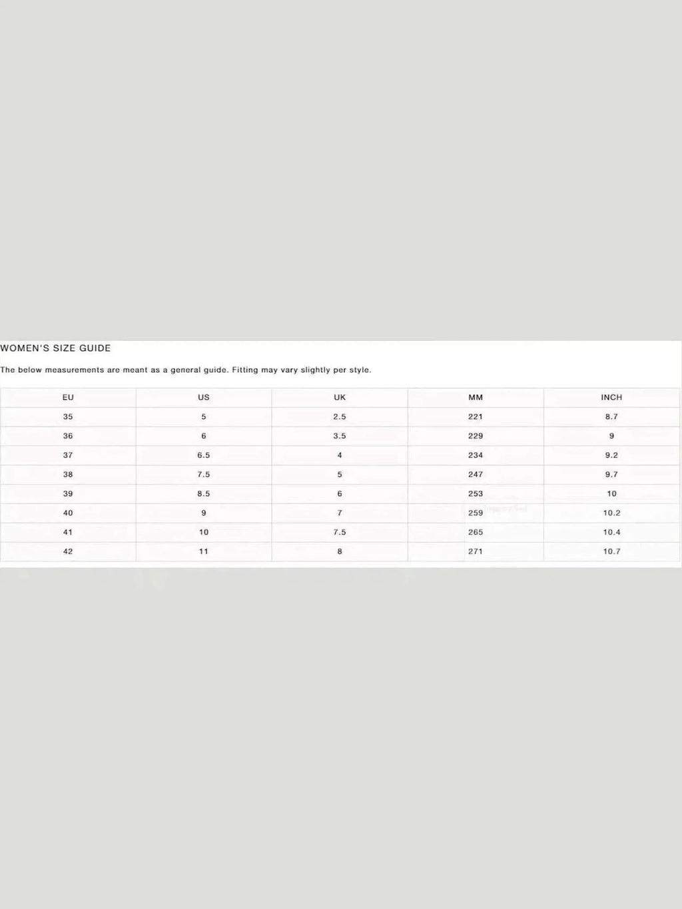
Task: Select the MM column header
Action: [x=476, y=398]
